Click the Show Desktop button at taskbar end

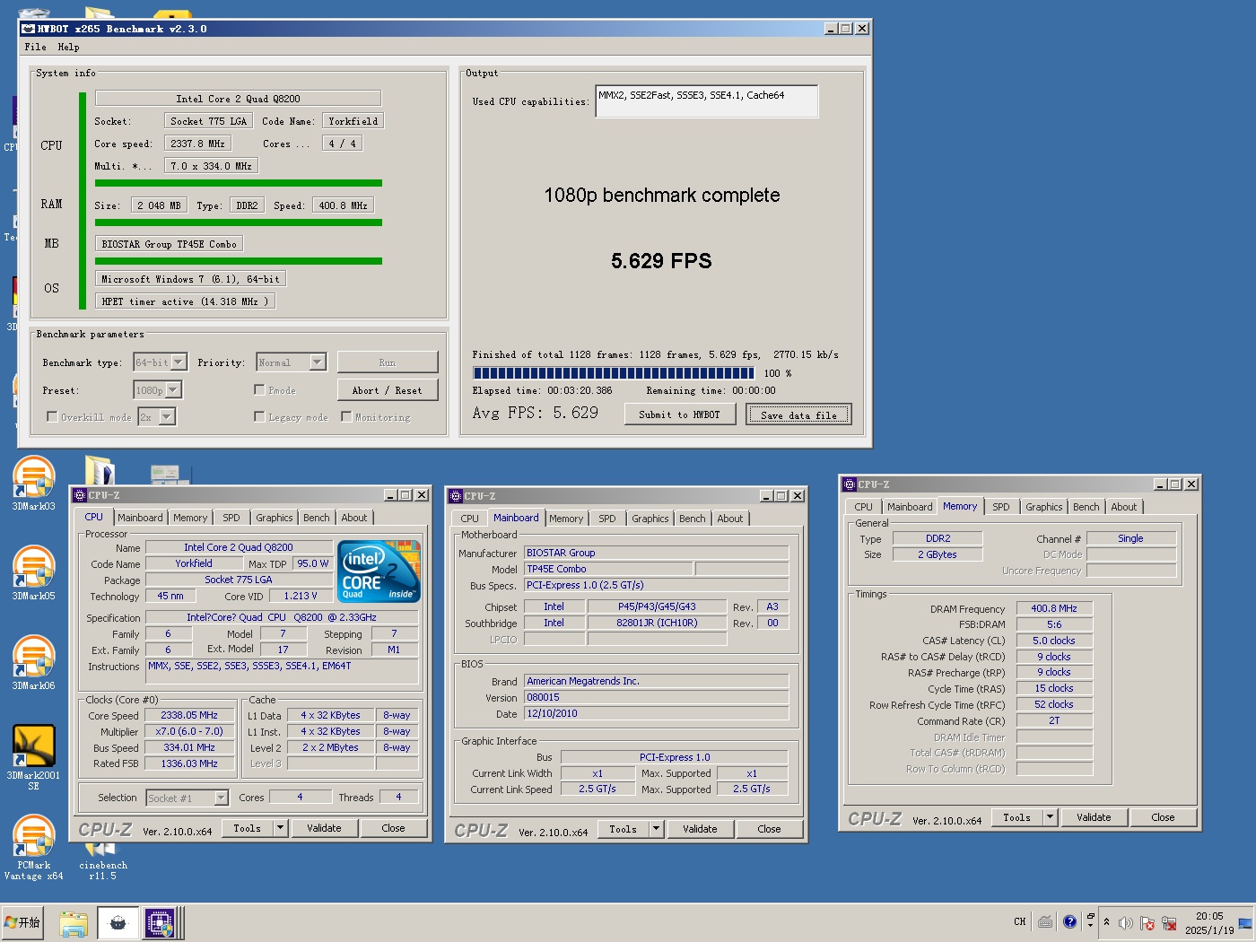pos(1245,922)
